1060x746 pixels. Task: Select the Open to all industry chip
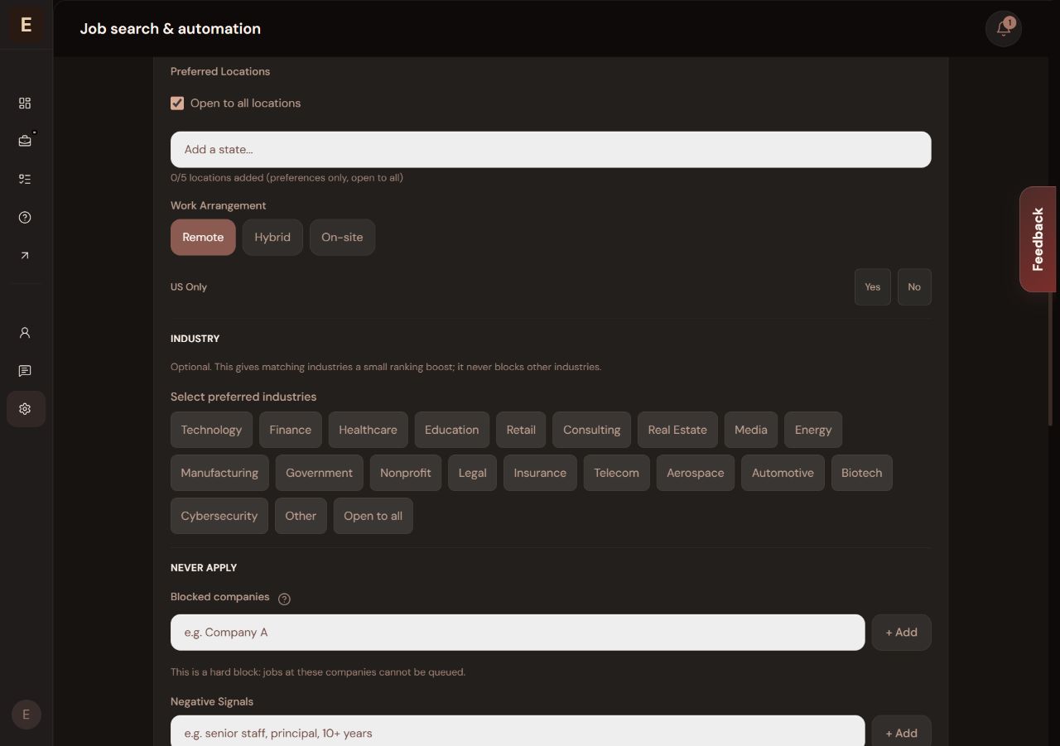pyautogui.click(x=373, y=516)
